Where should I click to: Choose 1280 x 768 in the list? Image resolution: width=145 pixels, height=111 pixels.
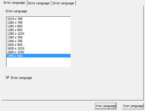39,22
